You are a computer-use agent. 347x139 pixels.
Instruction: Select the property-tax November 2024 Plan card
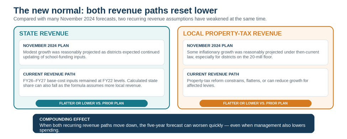pyautogui.click(x=256, y=52)
